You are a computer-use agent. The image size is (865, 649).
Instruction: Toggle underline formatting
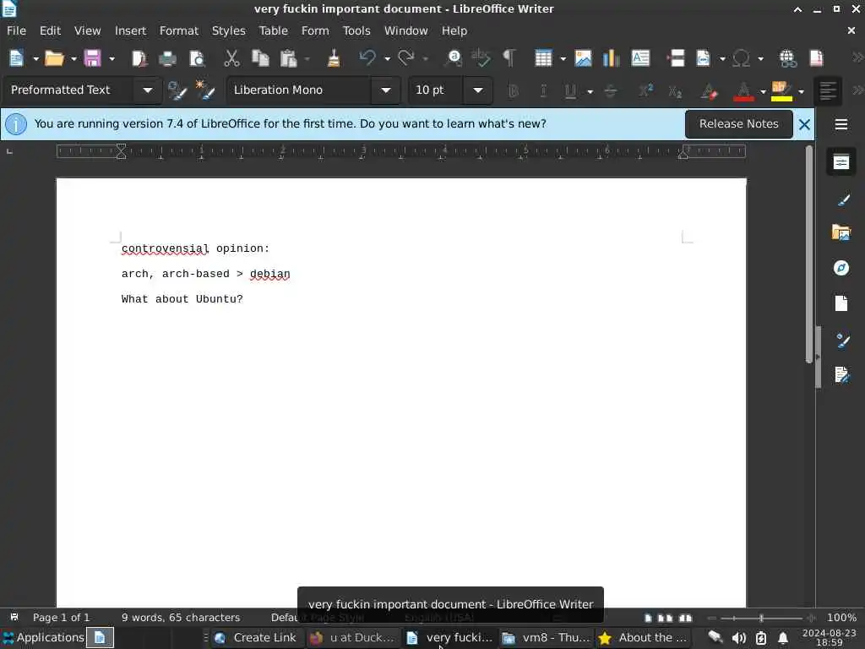(x=570, y=90)
